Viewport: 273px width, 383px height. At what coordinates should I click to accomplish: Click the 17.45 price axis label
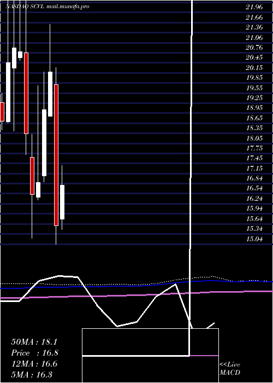pos(254,158)
